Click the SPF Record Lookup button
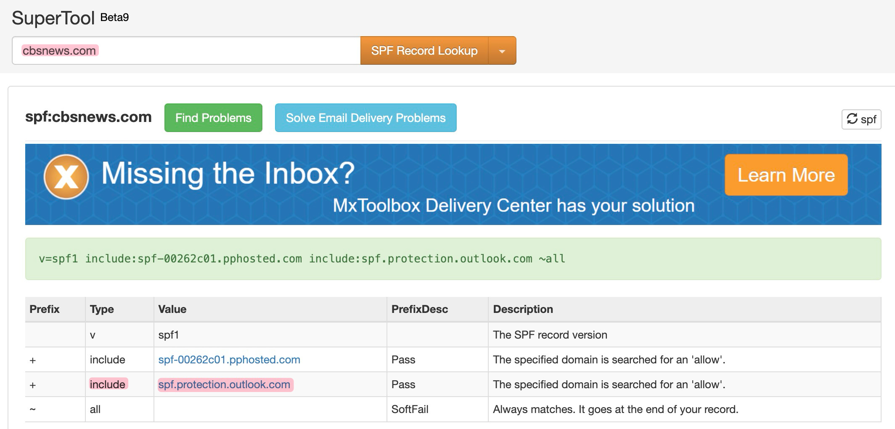895x429 pixels. (424, 50)
